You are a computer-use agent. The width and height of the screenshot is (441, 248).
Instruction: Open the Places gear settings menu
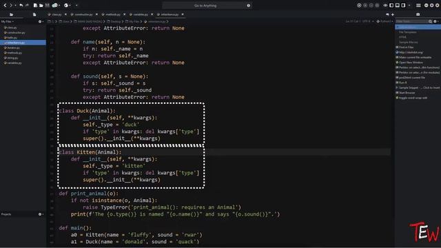[x=40, y=21]
